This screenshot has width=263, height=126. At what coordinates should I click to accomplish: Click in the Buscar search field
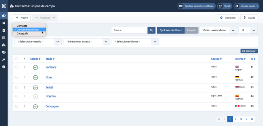[x=129, y=30]
